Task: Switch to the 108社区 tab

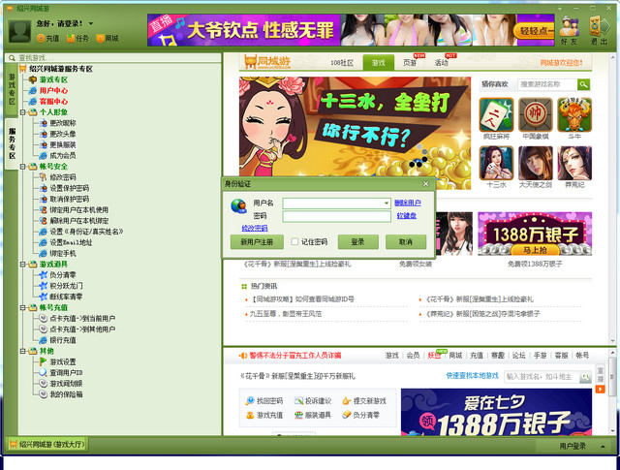Action: click(x=342, y=63)
